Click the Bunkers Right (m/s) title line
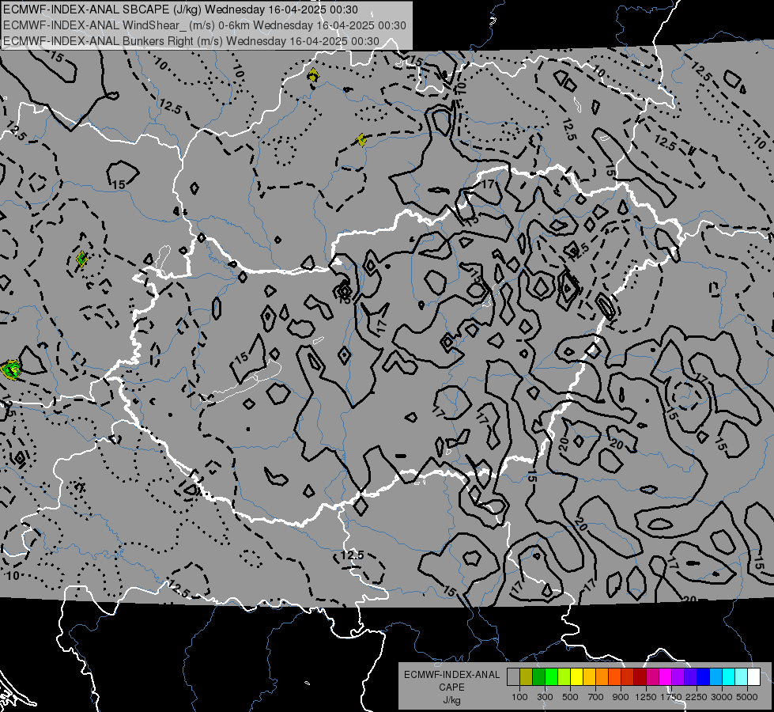Screen dimensions: 774x712 tap(191, 41)
